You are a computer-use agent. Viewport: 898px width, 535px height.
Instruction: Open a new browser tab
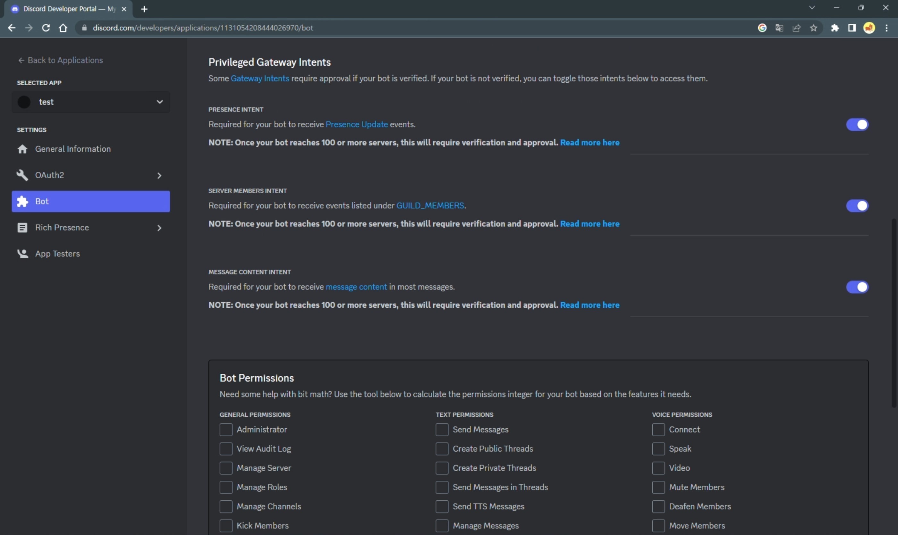click(x=144, y=9)
